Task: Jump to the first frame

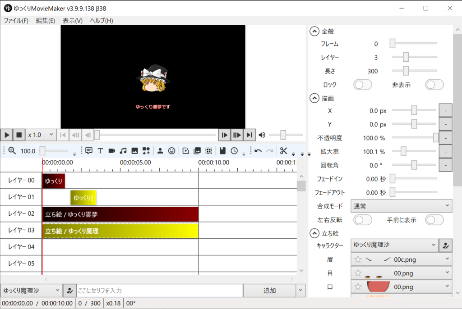Action: [x=63, y=135]
